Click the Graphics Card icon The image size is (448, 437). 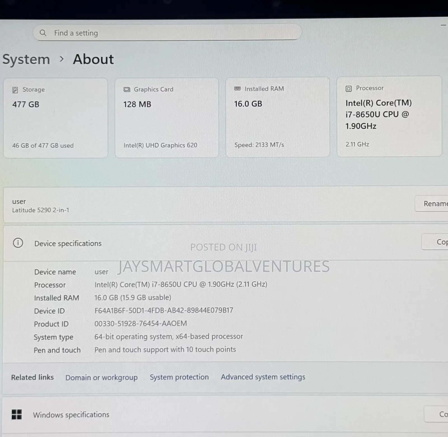point(127,90)
